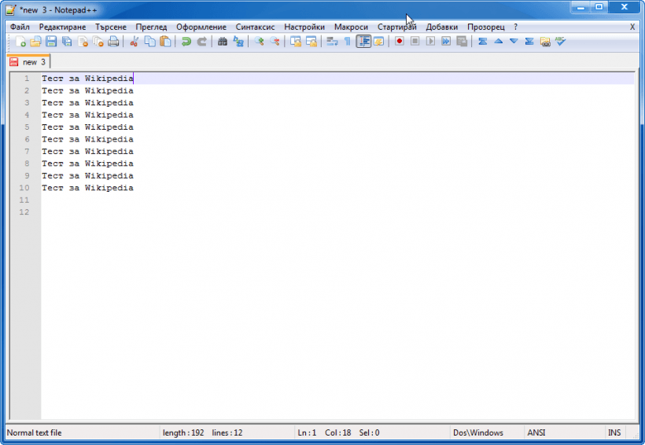Place cursor on line 10 text
This screenshot has height=445, width=645.
click(87, 188)
